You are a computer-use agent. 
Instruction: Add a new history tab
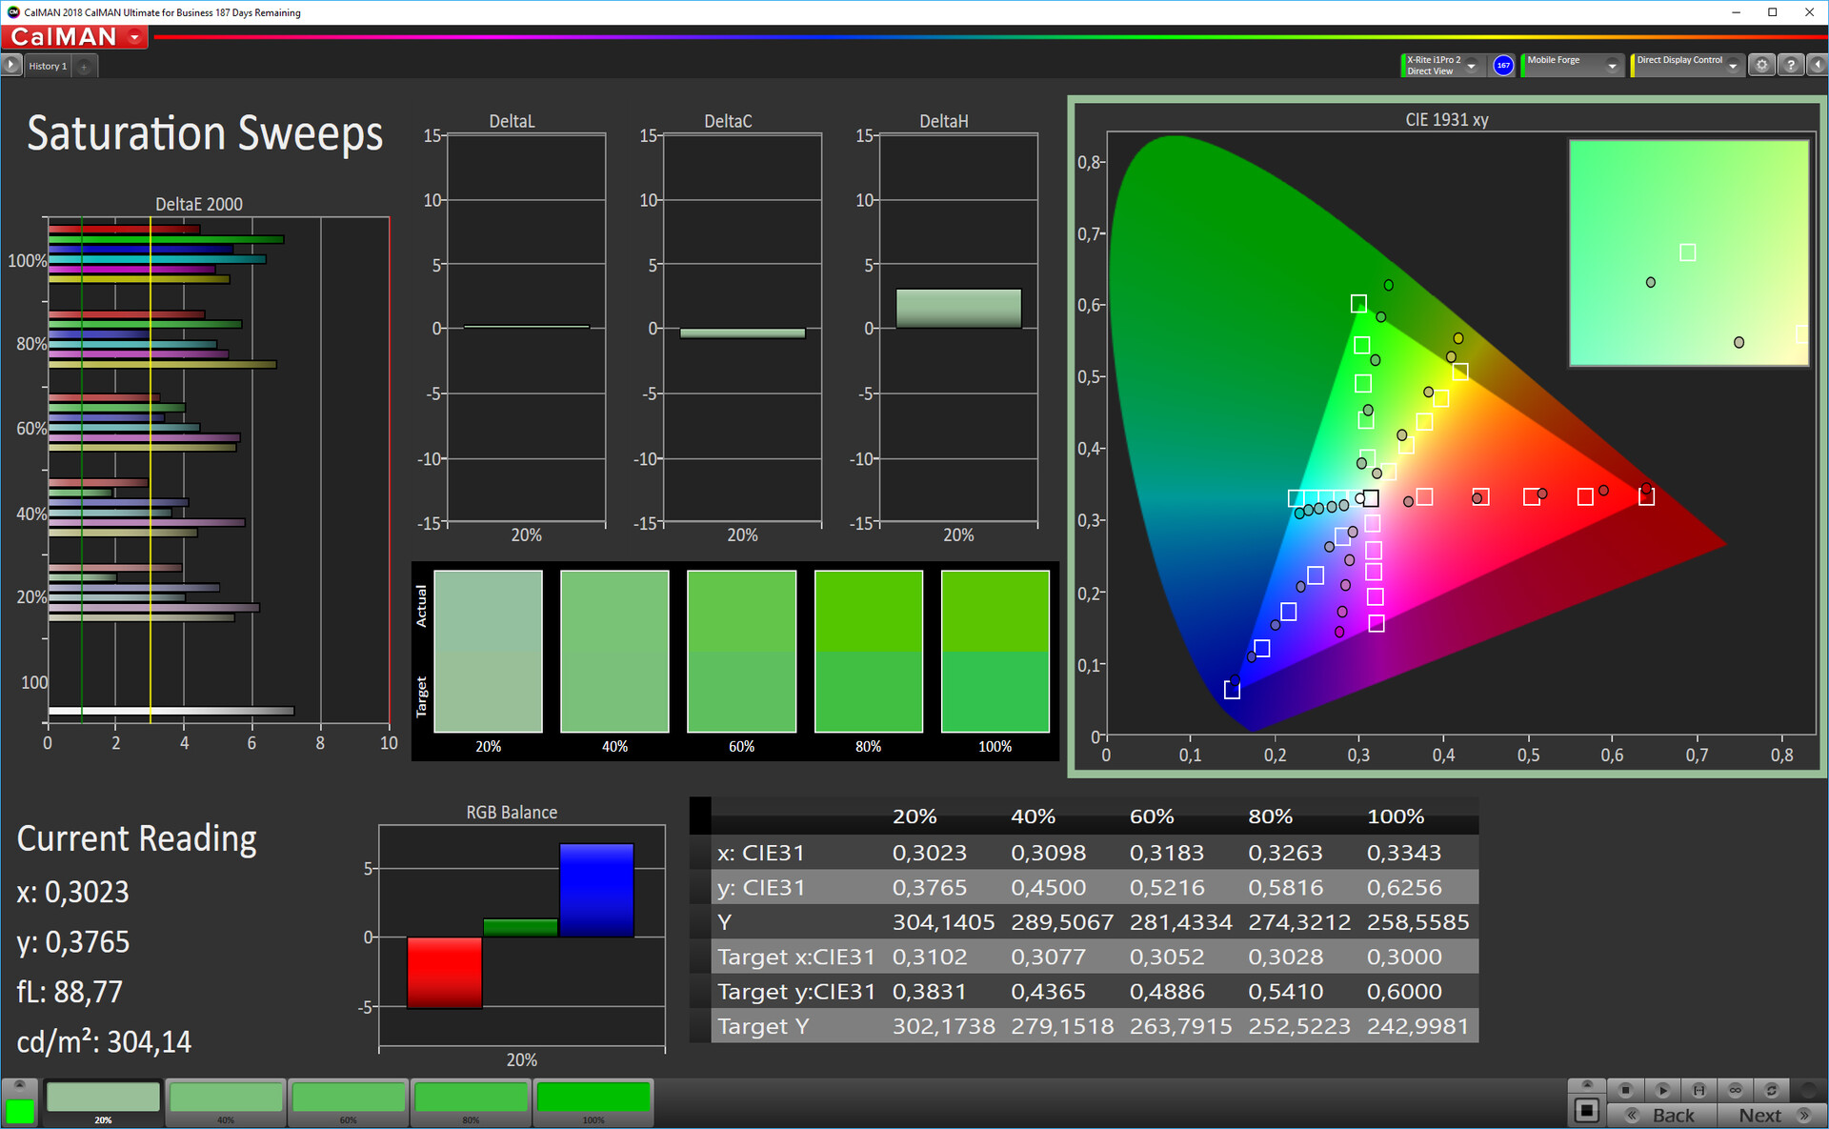[x=84, y=66]
